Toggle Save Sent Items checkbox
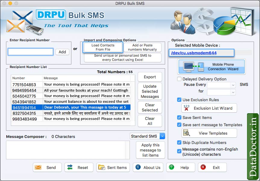260x181 pixels. click(x=179, y=117)
